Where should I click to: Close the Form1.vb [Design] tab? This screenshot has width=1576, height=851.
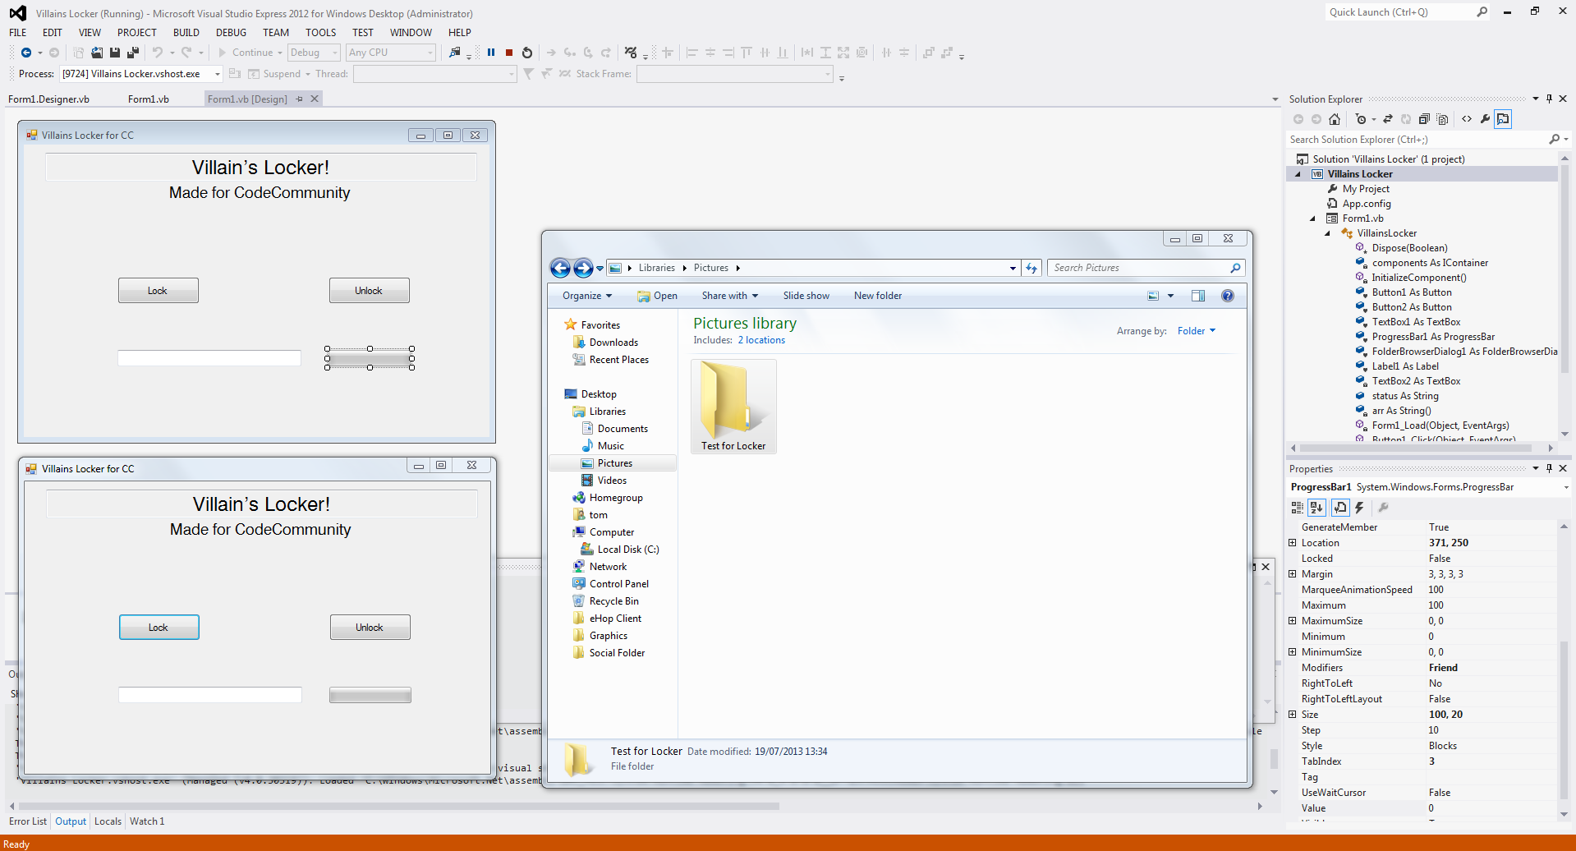click(x=315, y=99)
